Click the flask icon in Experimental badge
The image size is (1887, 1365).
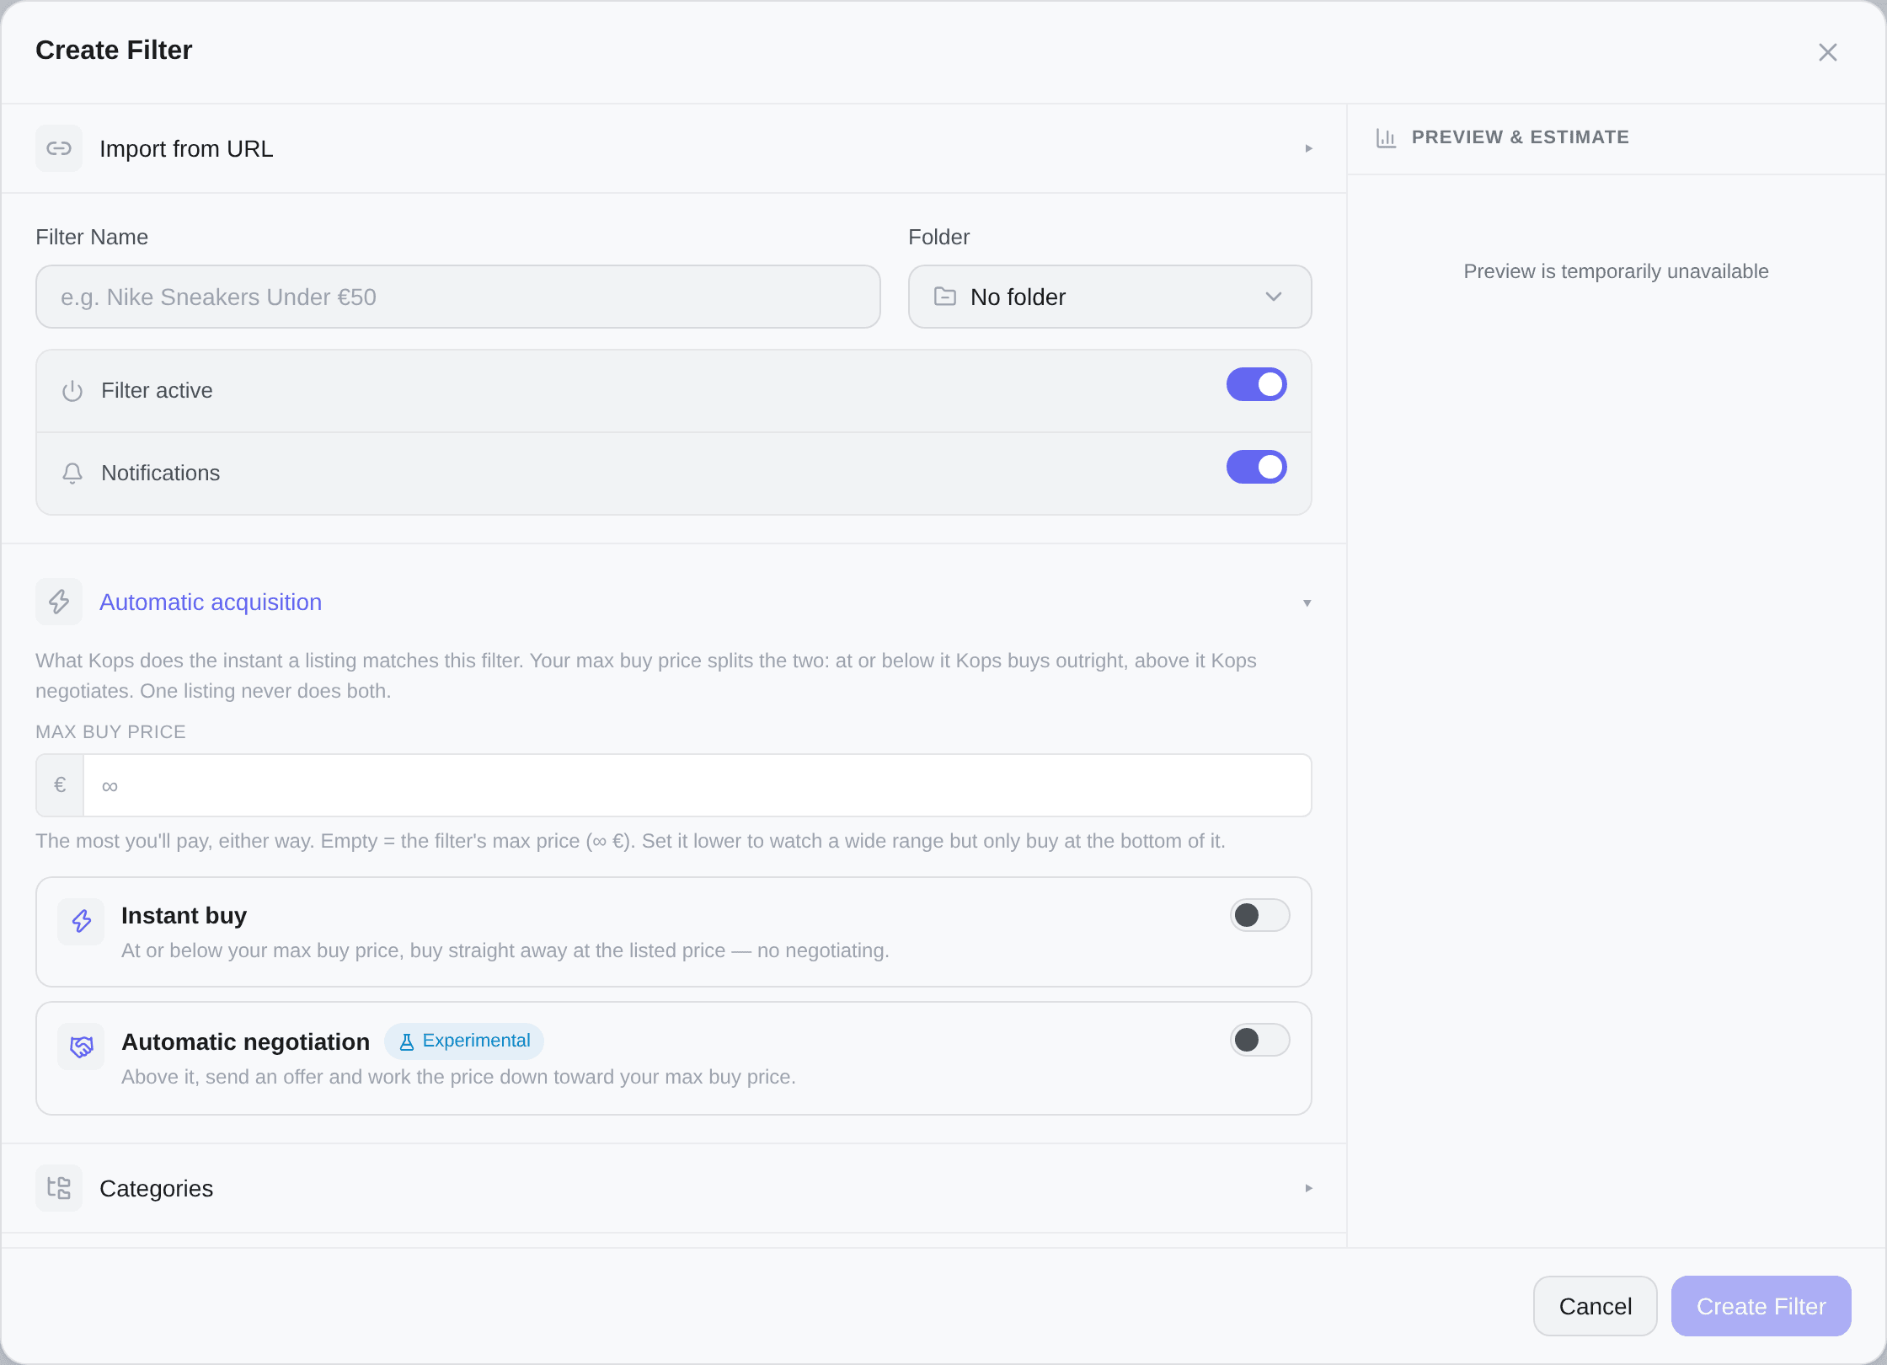click(407, 1042)
